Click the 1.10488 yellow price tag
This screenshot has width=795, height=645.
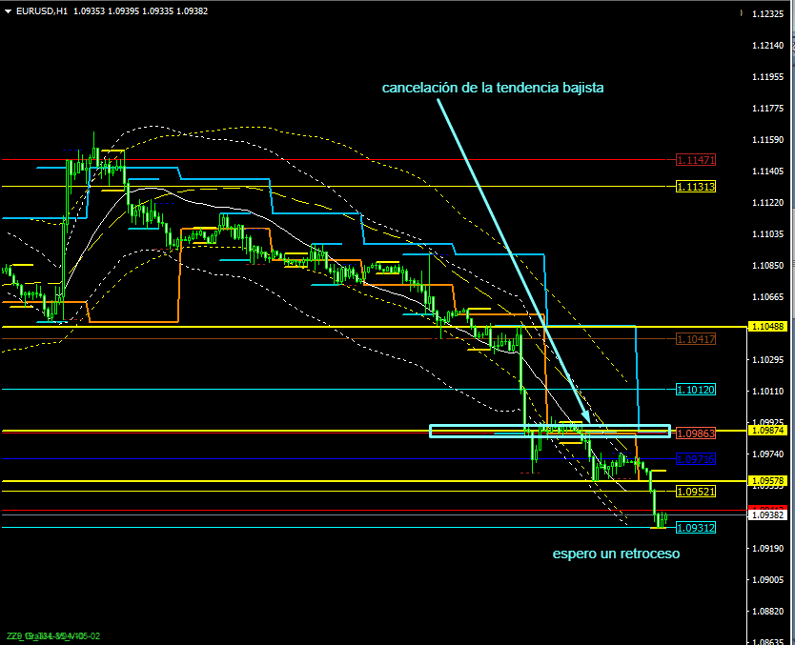[767, 327]
